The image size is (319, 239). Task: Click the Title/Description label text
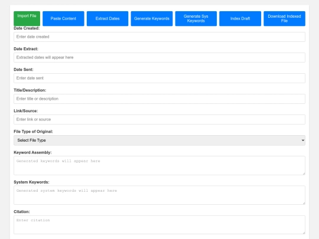[x=30, y=90]
